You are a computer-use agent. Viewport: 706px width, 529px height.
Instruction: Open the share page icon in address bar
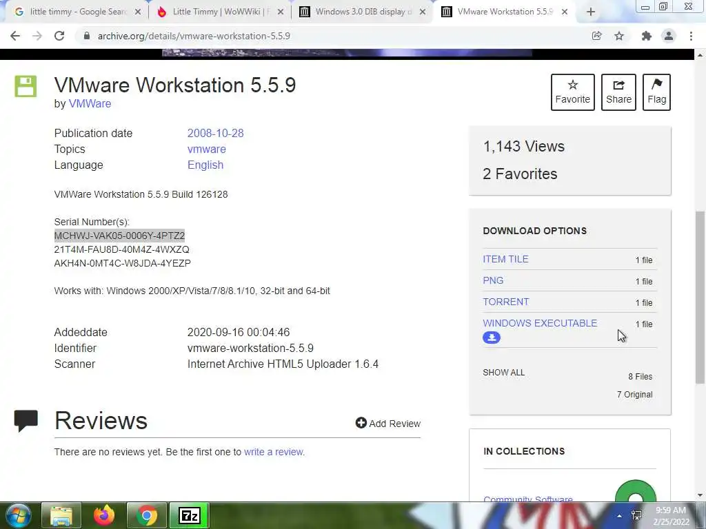pyautogui.click(x=596, y=36)
